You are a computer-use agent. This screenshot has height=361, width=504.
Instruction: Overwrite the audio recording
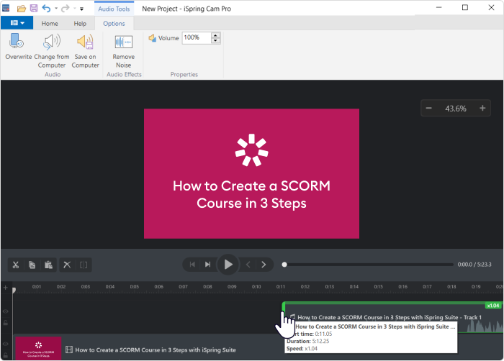coord(18,47)
